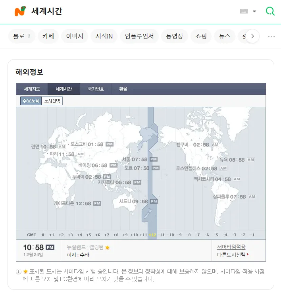This screenshot has height=297, width=281.
Task: Click 케이프타운 12:58 PM on map
Action: (x=77, y=203)
